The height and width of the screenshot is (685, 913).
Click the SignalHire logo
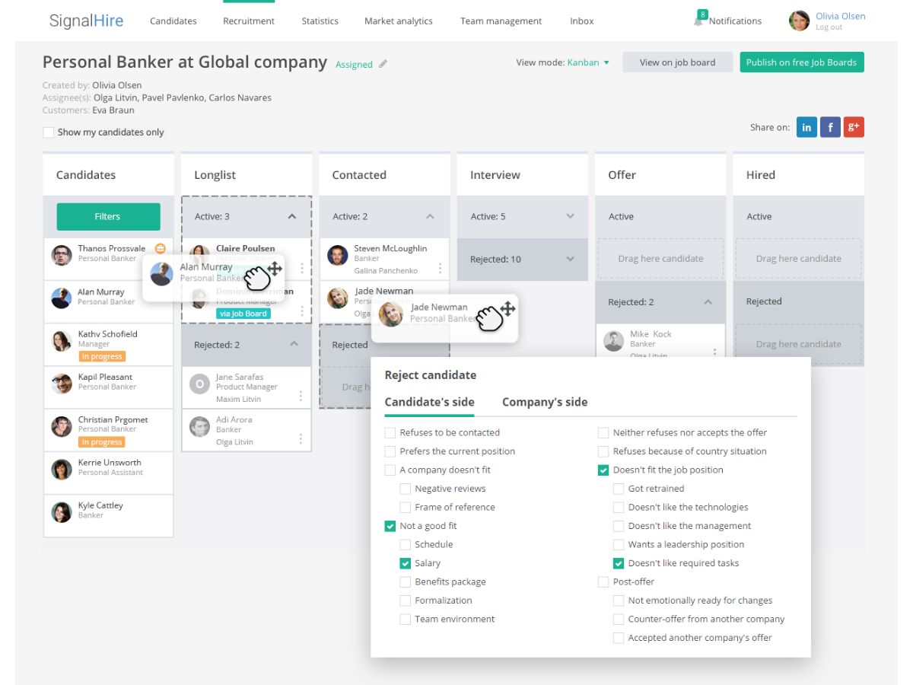tap(86, 21)
